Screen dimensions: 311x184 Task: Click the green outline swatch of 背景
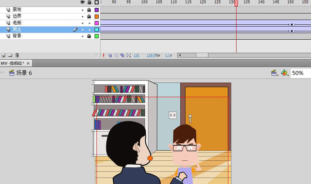(97, 36)
